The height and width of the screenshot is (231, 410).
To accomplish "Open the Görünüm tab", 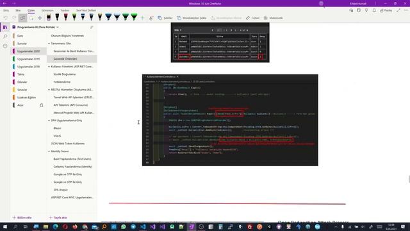I will [x=47, y=10].
